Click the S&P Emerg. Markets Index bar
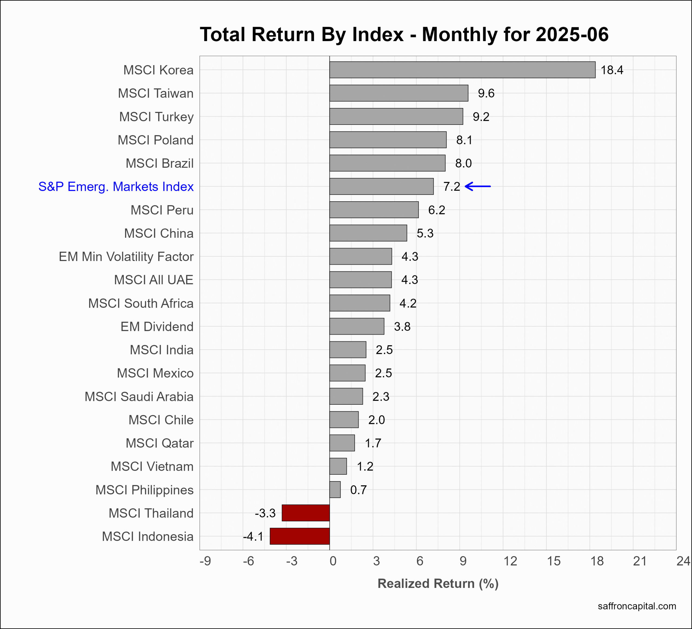Image resolution: width=692 pixels, height=629 pixels. [381, 186]
